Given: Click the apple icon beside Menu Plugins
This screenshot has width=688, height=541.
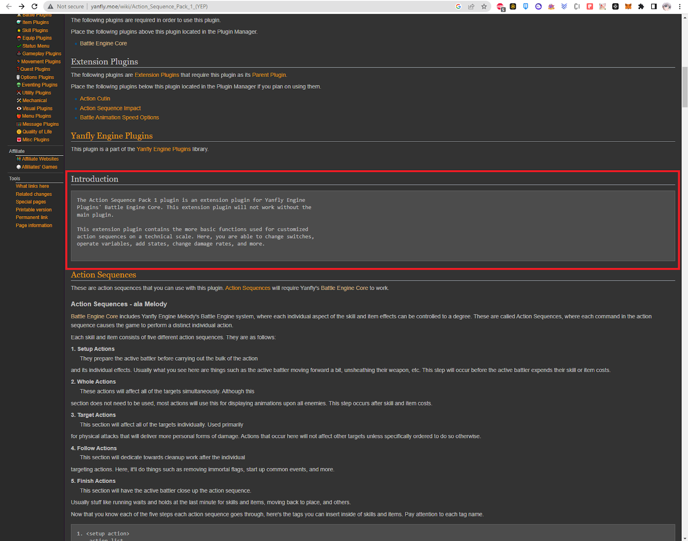Looking at the screenshot, I should pos(19,116).
